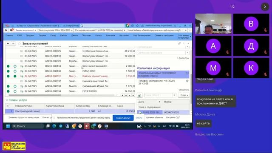Expand the Еще dropdown button
Image resolution: width=272 pixels, height=153 pixels.
tap(184, 95)
